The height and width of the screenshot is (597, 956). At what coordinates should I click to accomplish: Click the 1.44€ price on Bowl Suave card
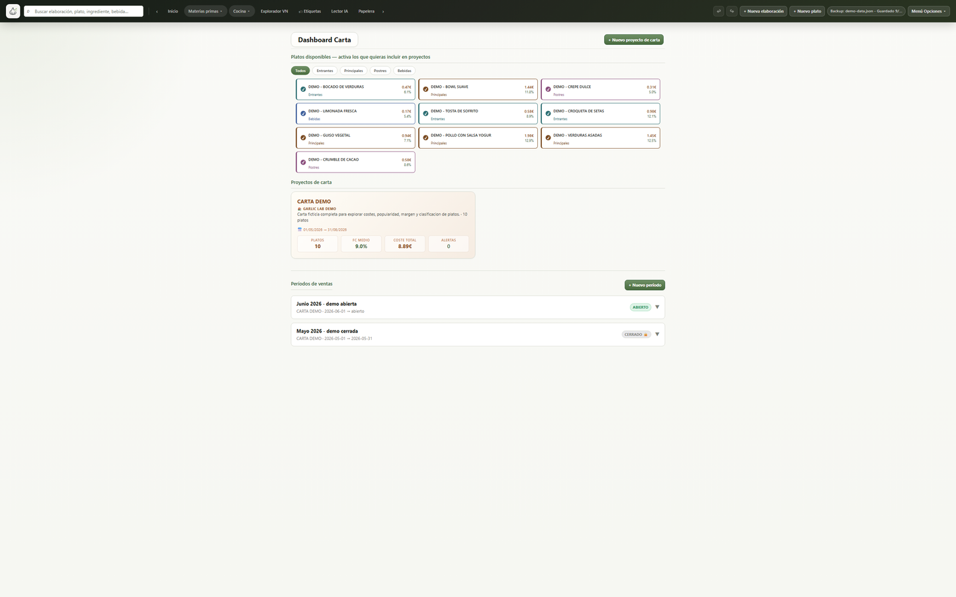(529, 87)
